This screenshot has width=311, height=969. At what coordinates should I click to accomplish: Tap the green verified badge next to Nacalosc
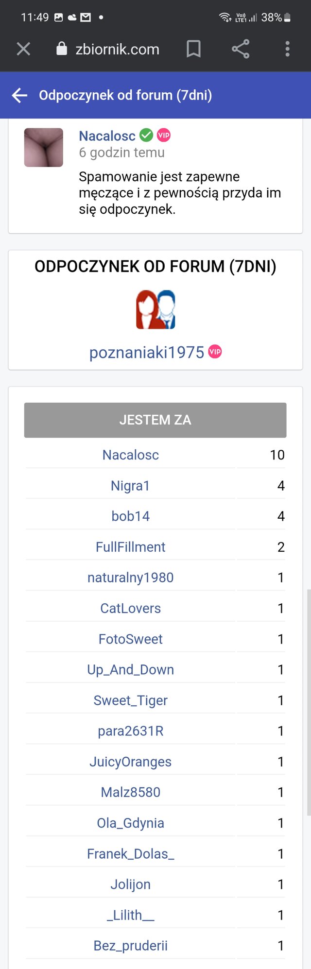(x=145, y=136)
